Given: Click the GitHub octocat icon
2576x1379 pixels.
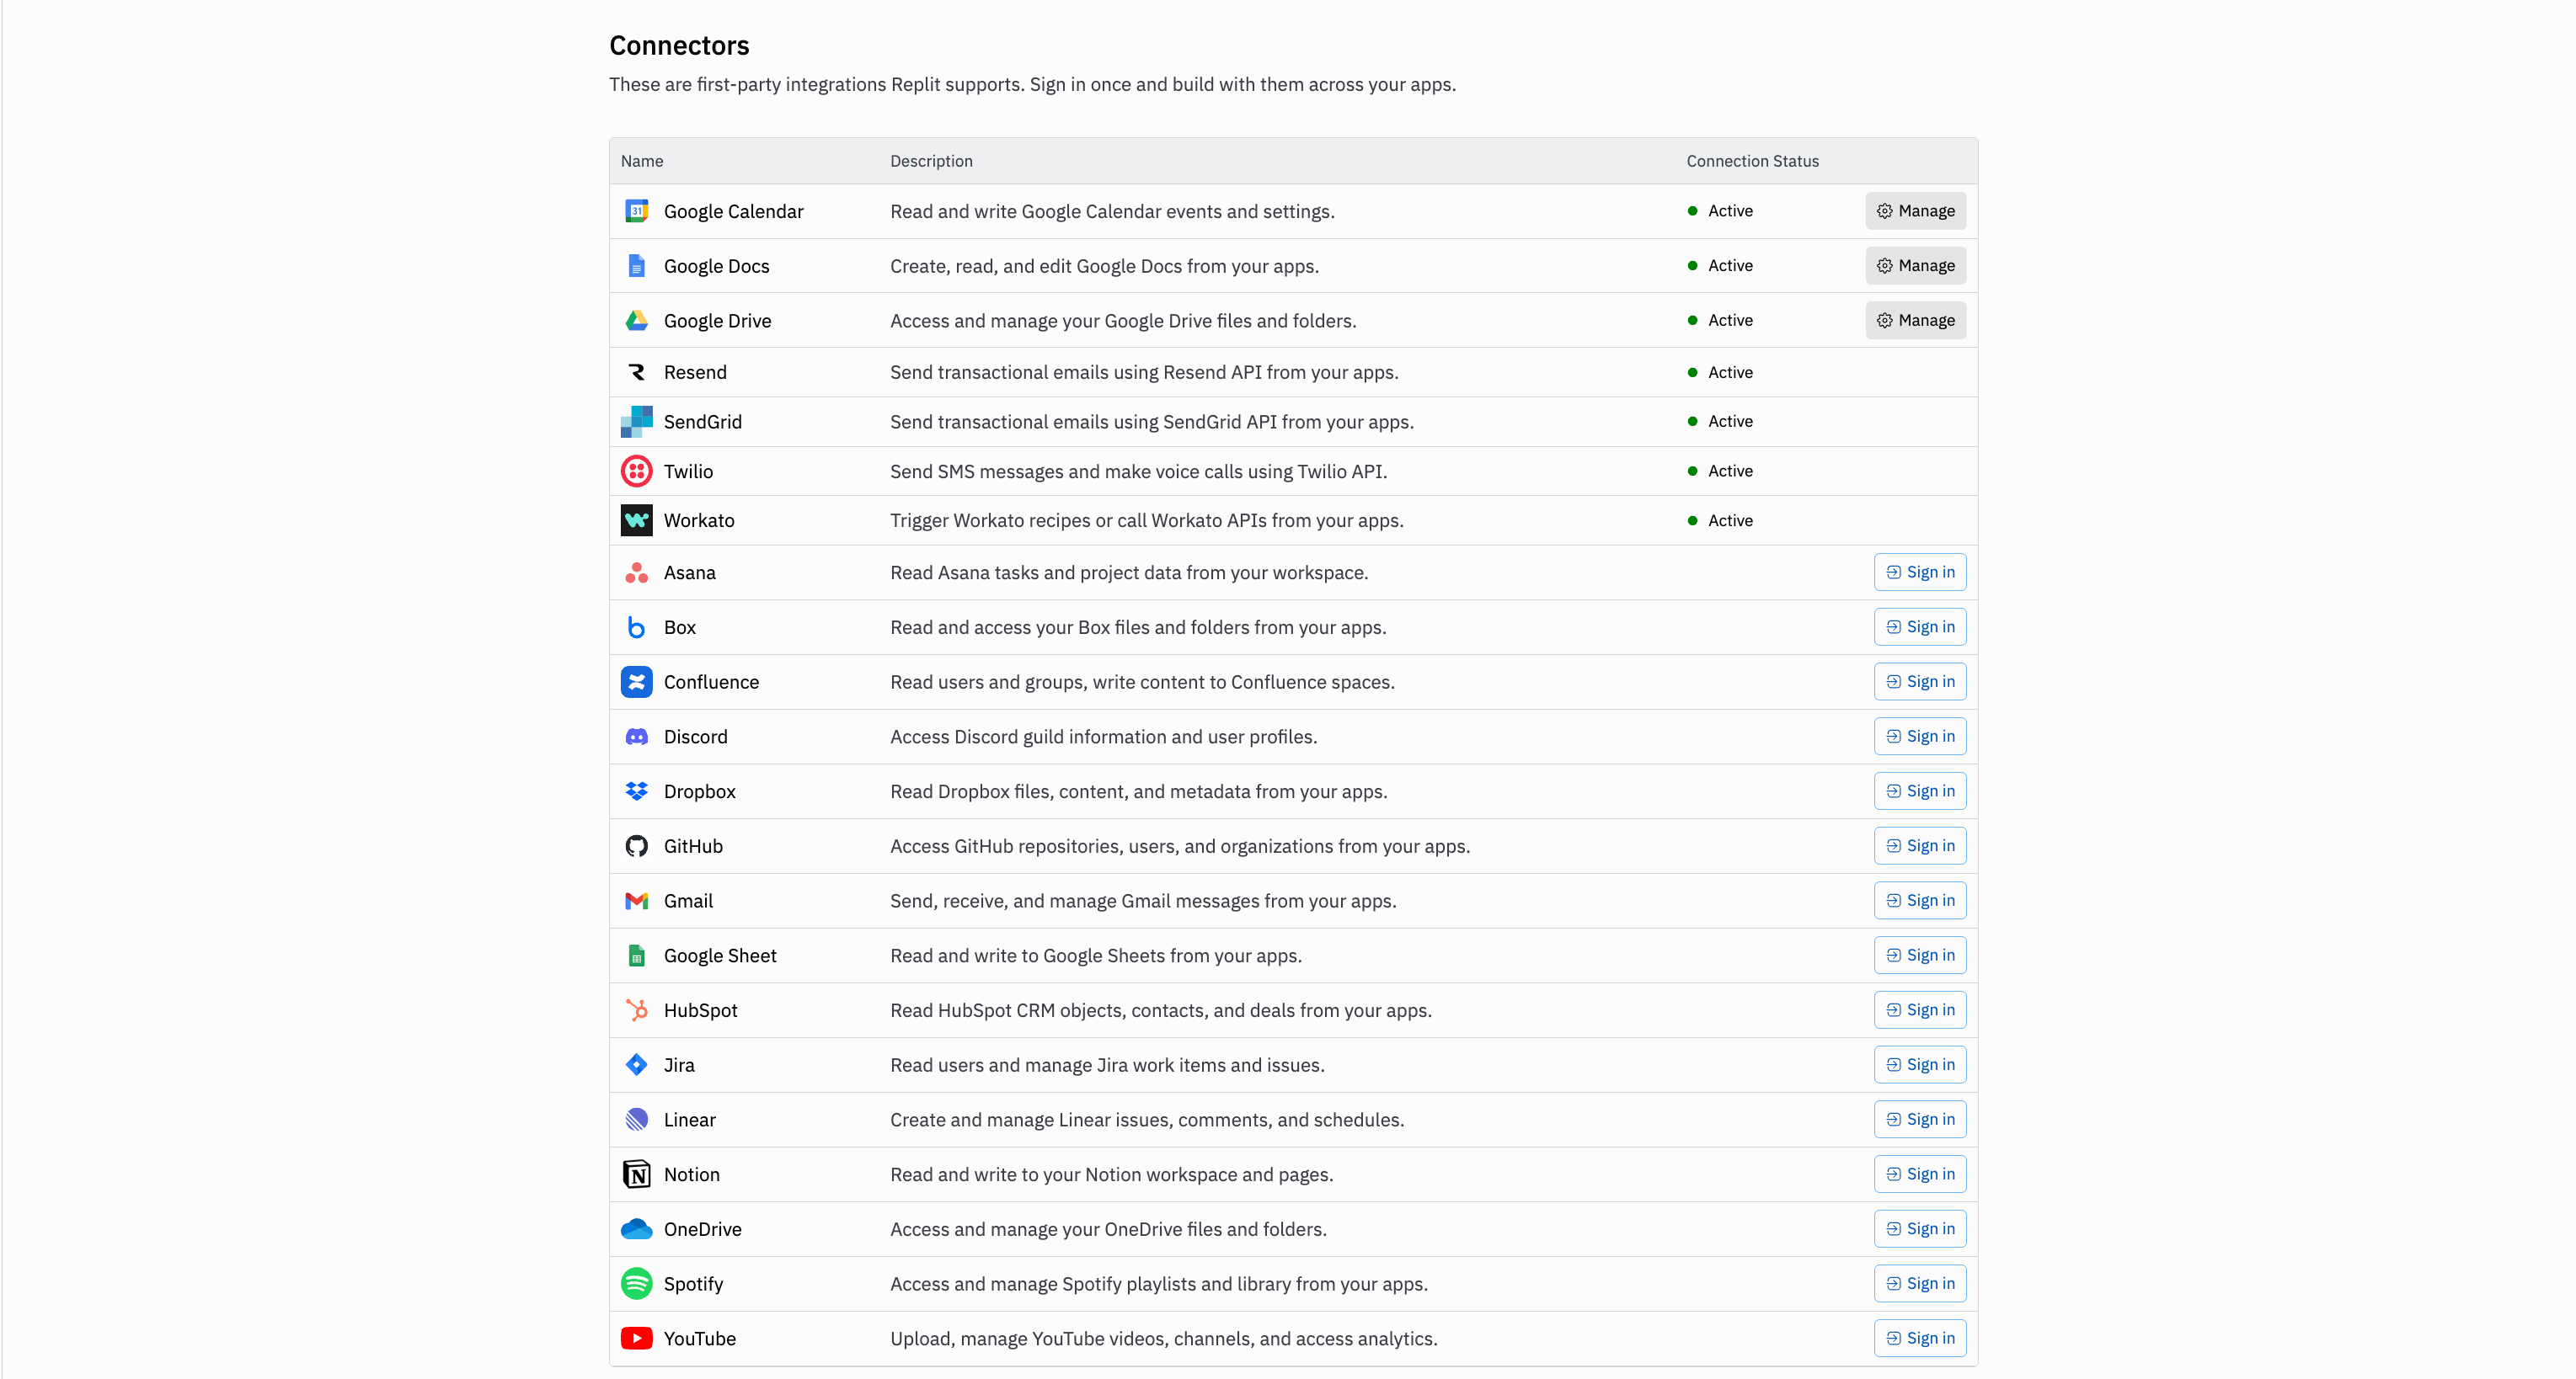Looking at the screenshot, I should coord(636,846).
